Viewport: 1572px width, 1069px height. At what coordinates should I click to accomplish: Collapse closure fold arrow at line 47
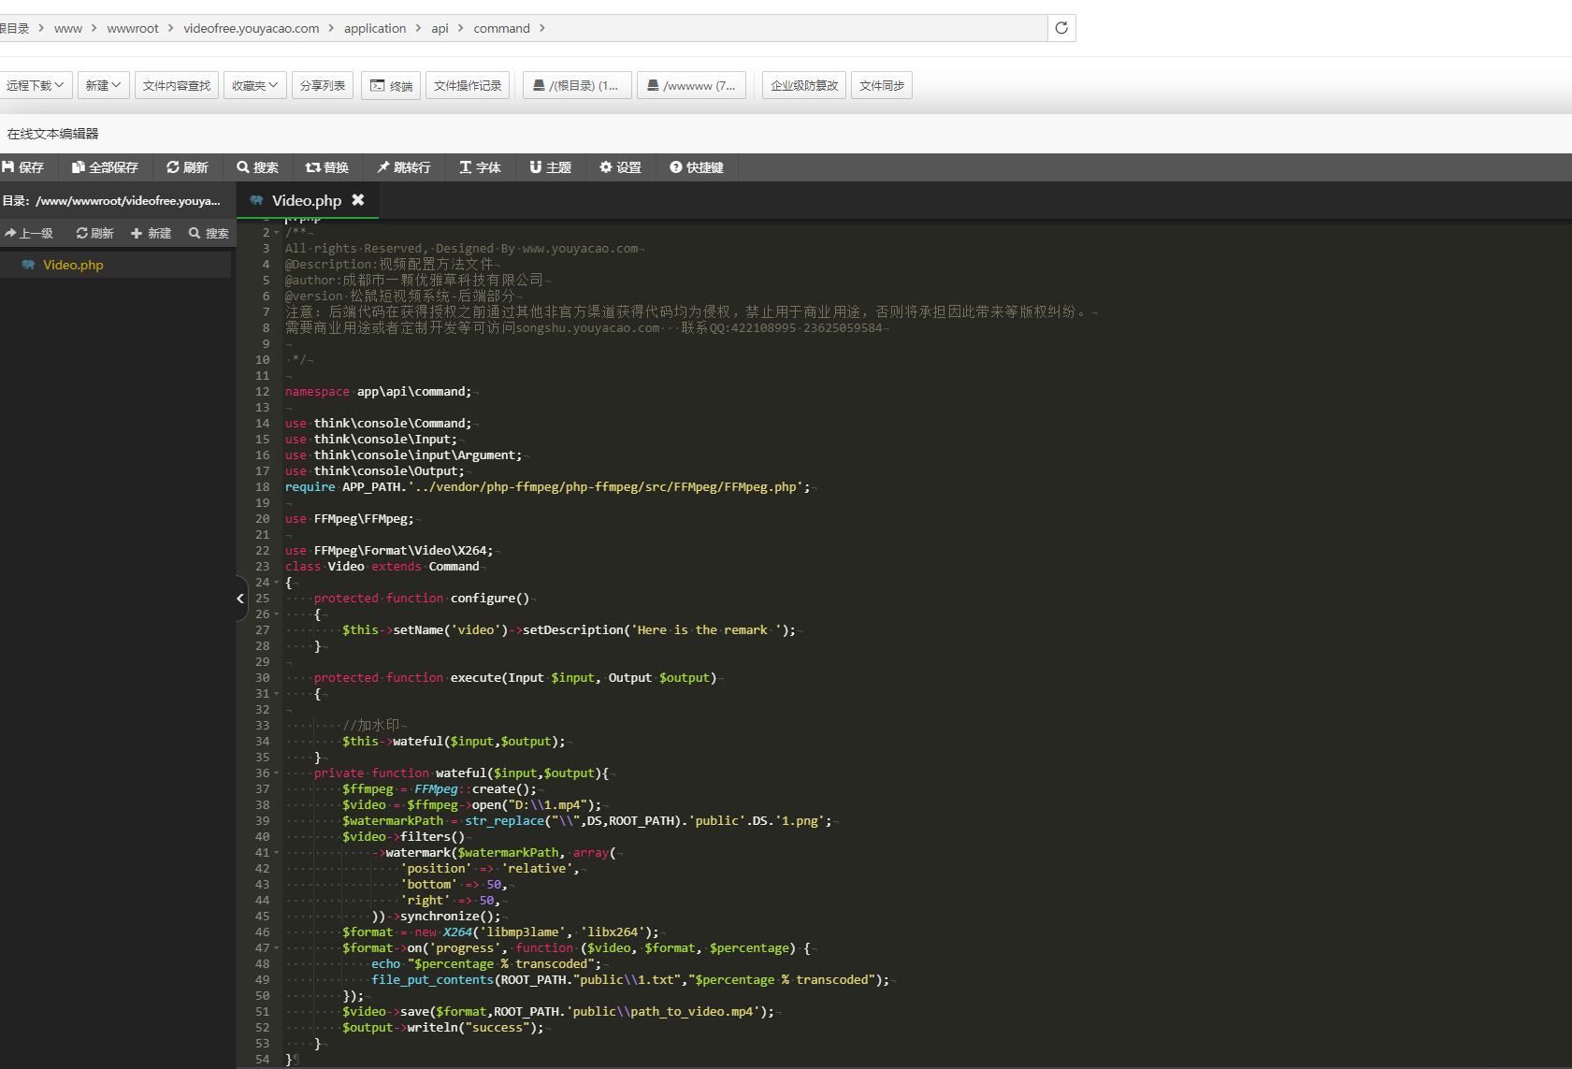point(276,947)
